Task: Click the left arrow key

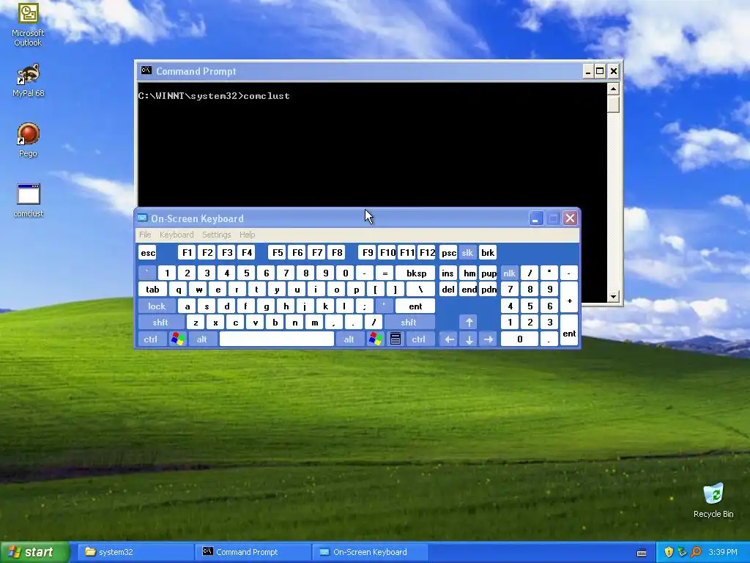Action: click(x=449, y=339)
